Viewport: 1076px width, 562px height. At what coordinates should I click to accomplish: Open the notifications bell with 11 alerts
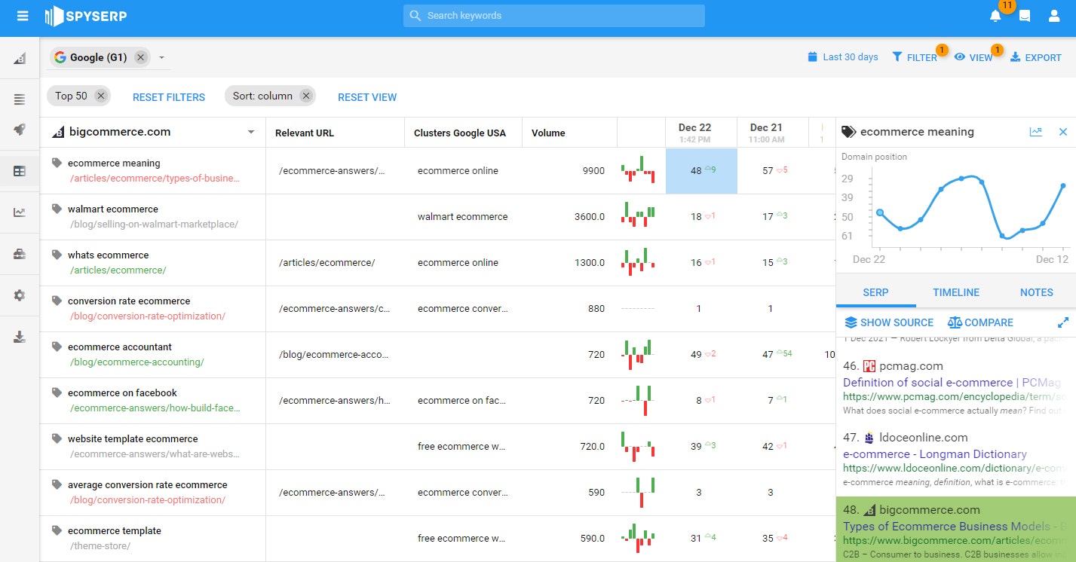coord(995,15)
